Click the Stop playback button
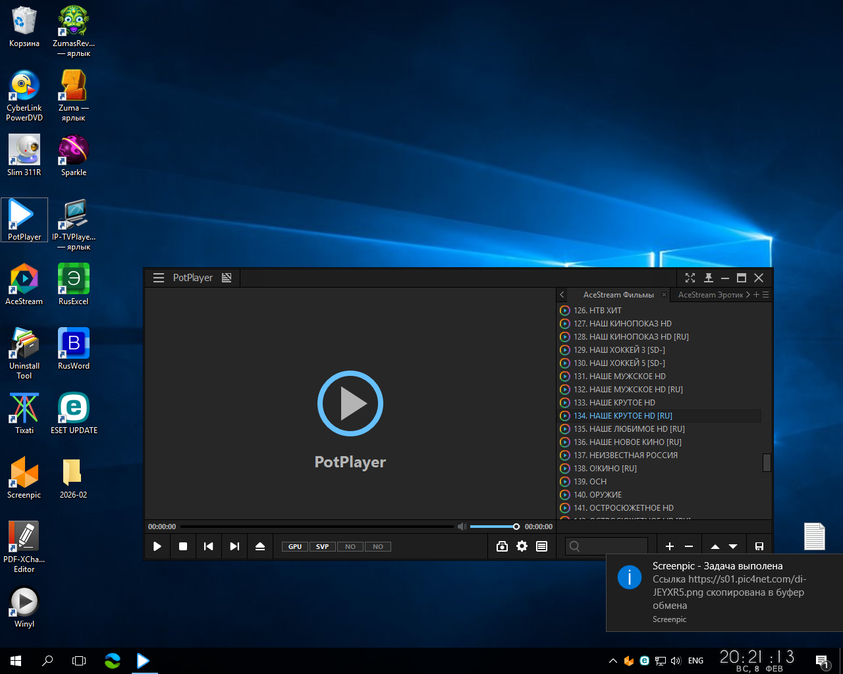The width and height of the screenshot is (843, 674). pos(183,546)
